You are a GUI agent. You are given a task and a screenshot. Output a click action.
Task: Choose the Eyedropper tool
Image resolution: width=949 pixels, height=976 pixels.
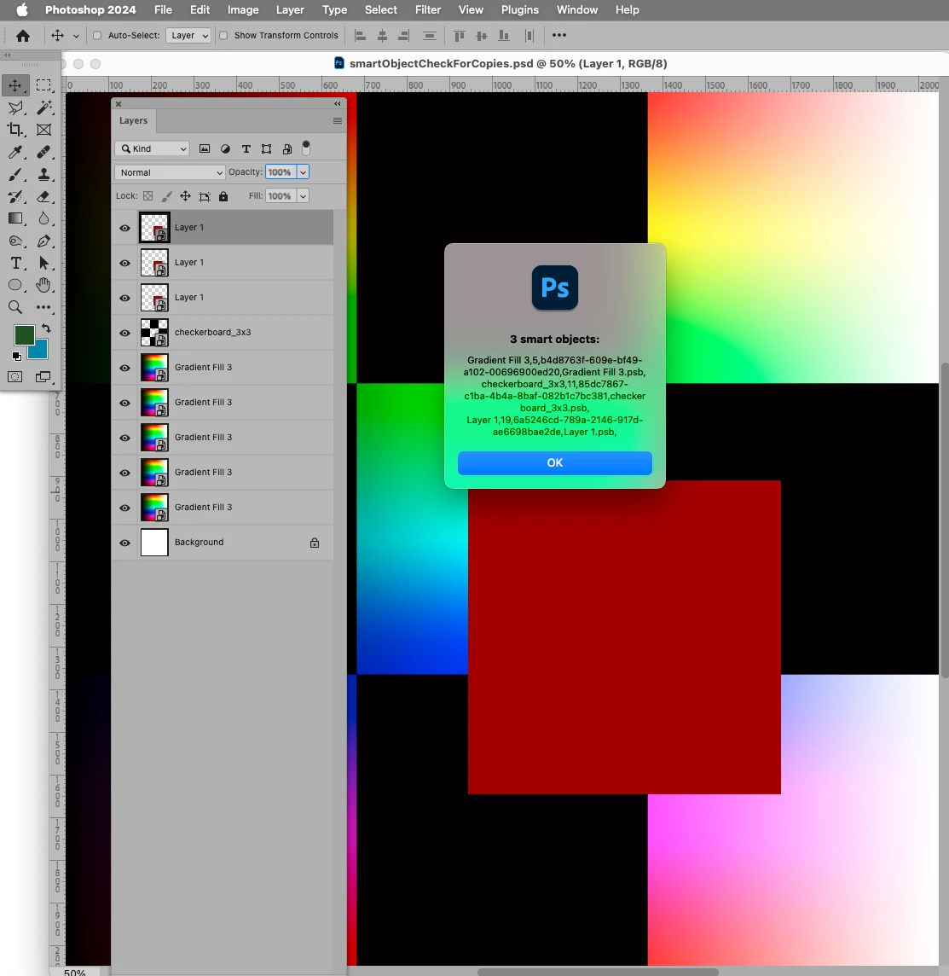point(15,152)
